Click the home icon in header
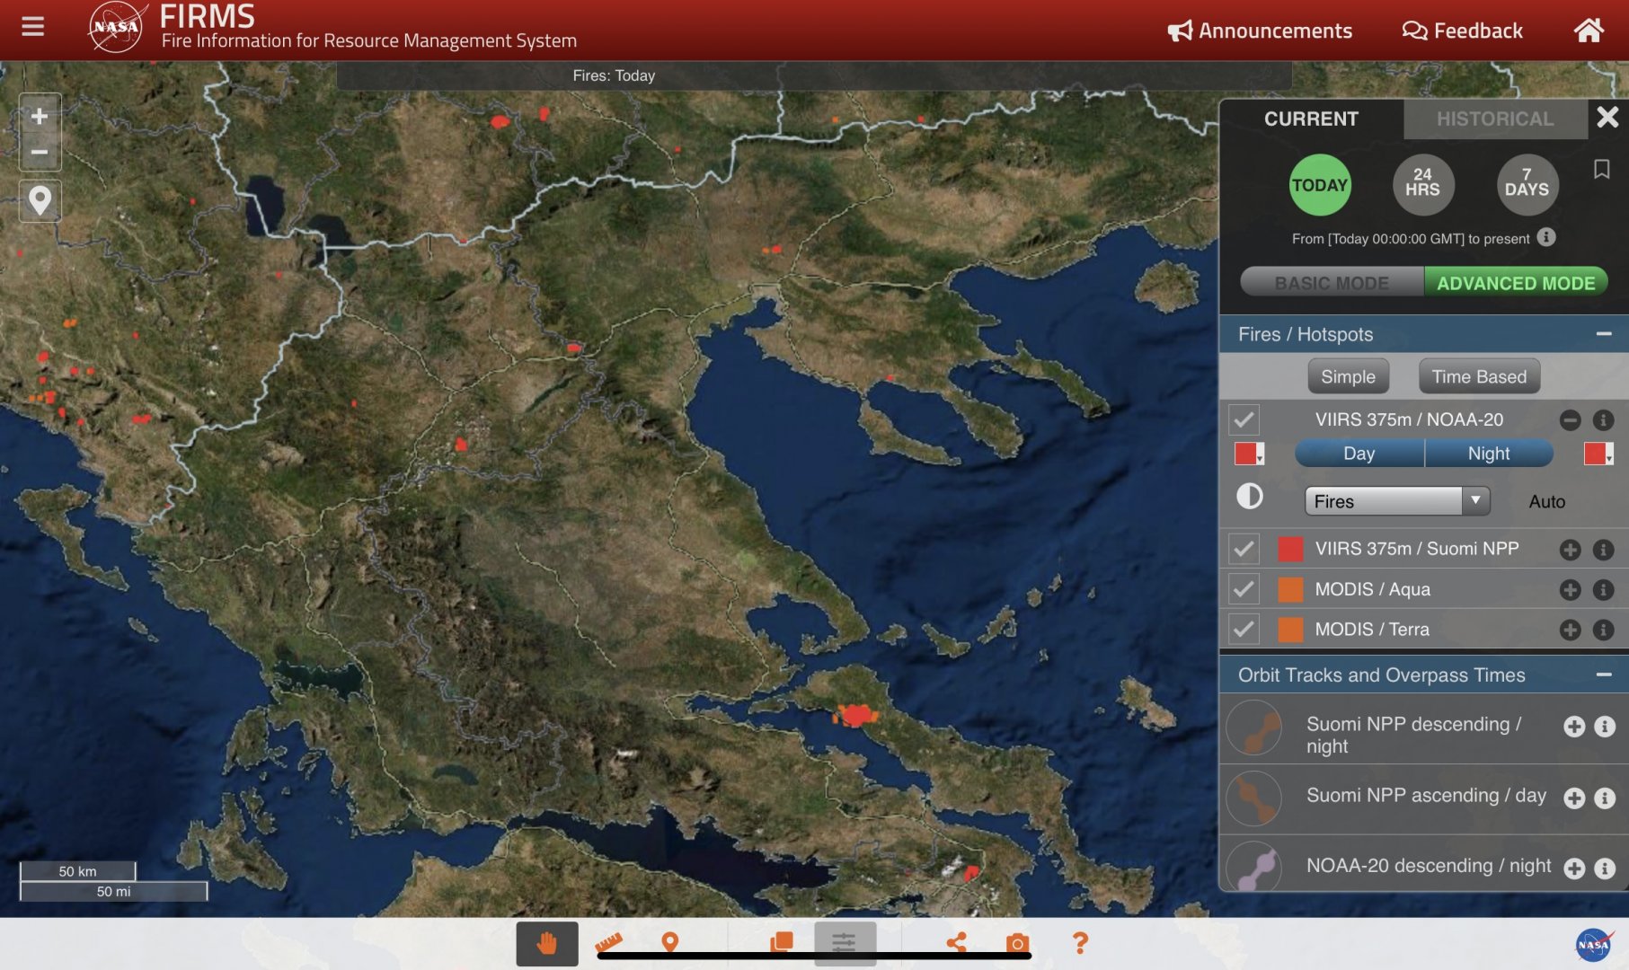 pyautogui.click(x=1589, y=31)
